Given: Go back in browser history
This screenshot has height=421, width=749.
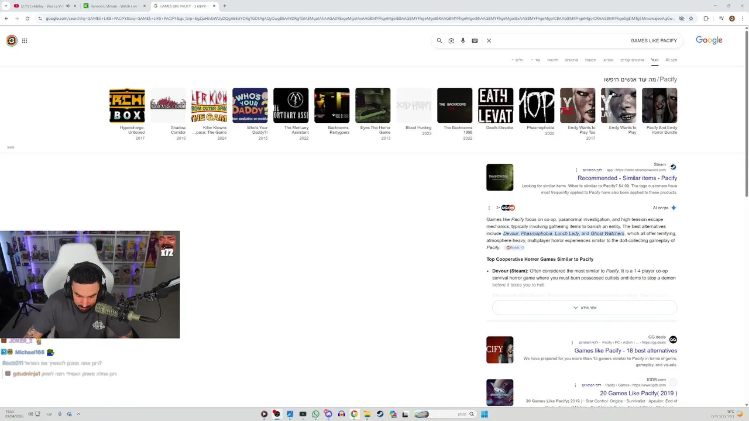Looking at the screenshot, I should click(6, 18).
